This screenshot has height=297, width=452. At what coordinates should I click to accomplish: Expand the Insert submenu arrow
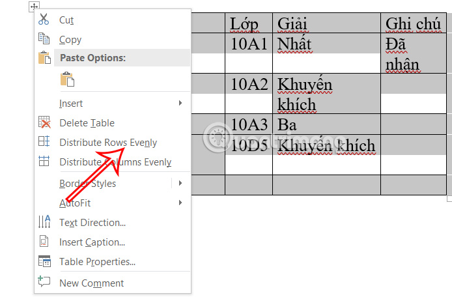tap(180, 103)
